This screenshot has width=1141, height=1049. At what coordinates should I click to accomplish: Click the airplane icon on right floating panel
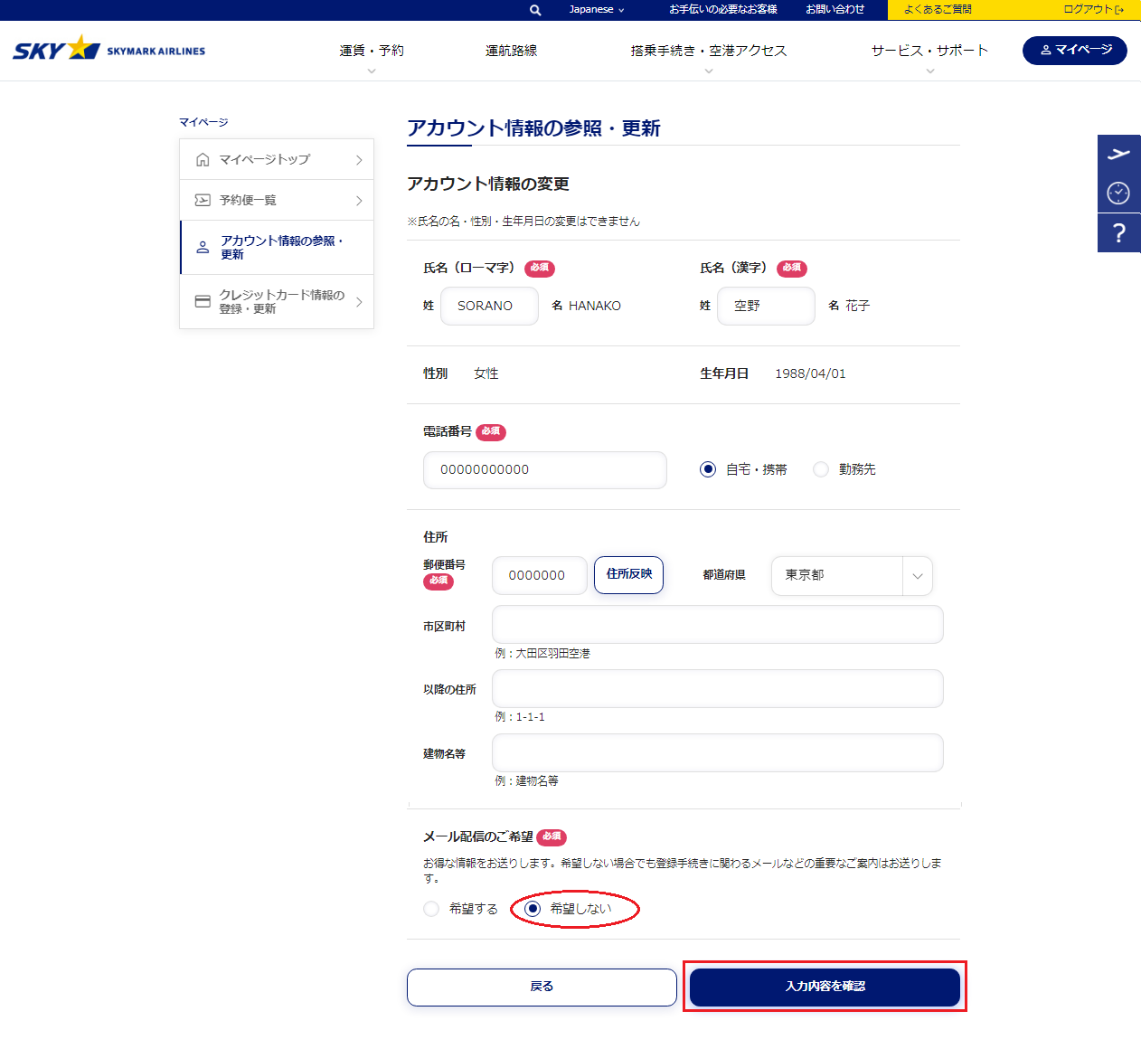1118,155
